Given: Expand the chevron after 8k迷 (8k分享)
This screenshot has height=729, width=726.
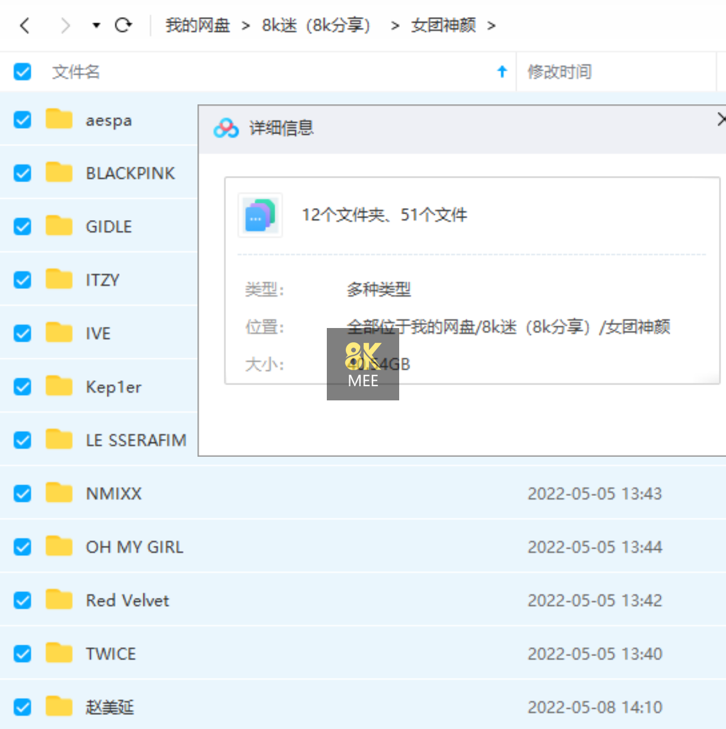Looking at the screenshot, I should [395, 26].
